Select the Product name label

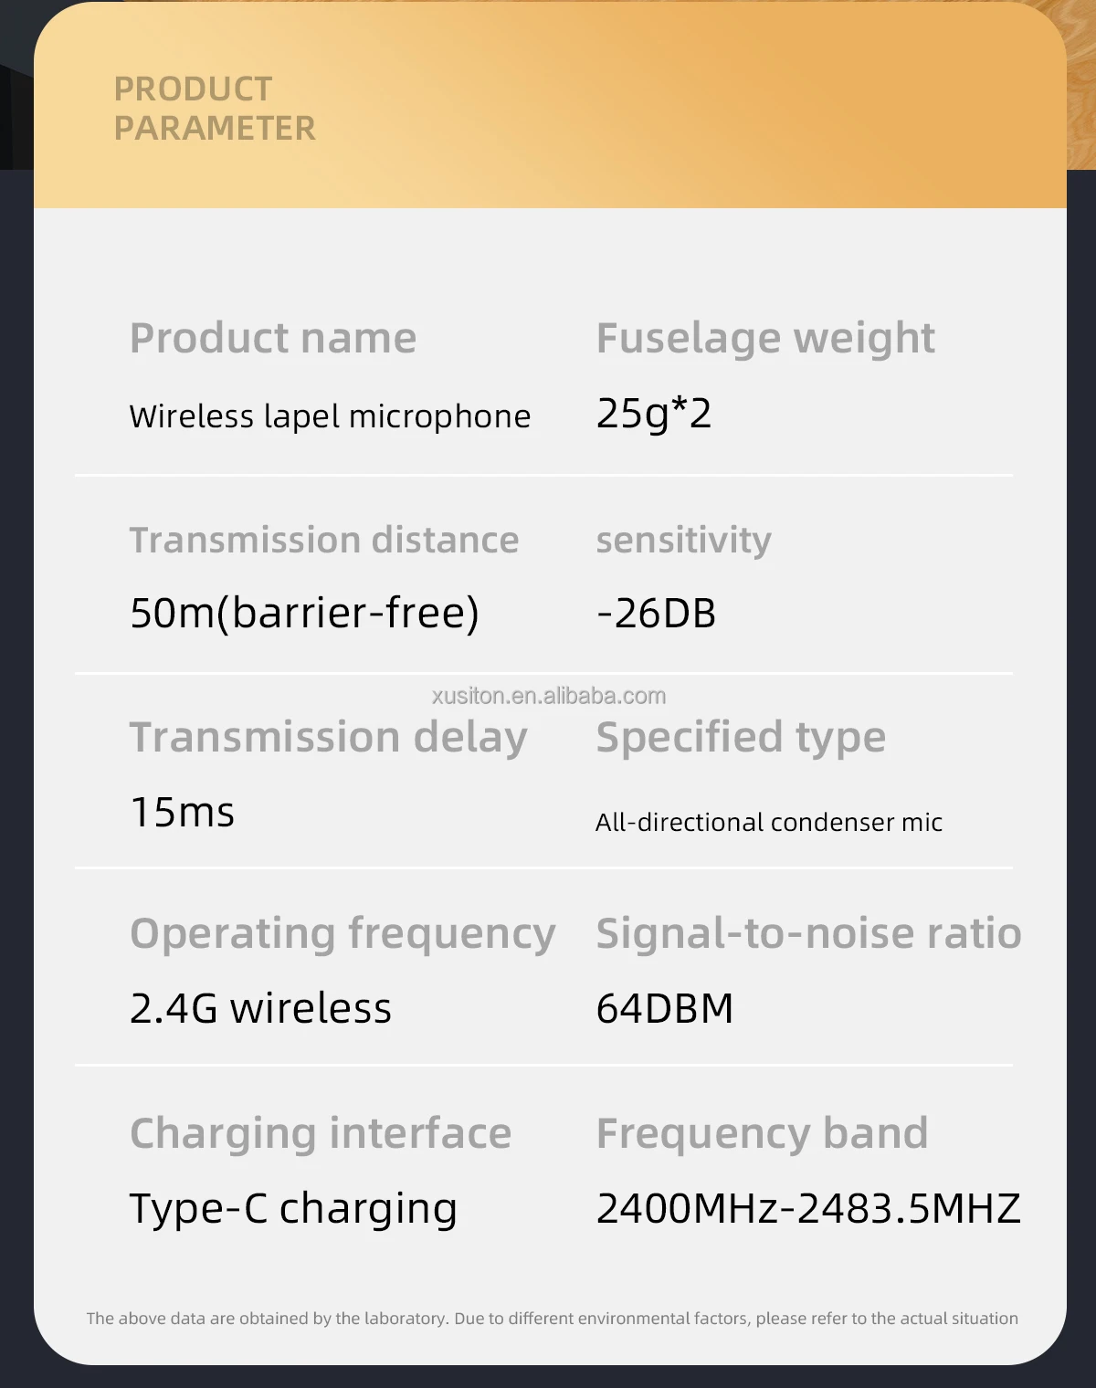click(273, 338)
